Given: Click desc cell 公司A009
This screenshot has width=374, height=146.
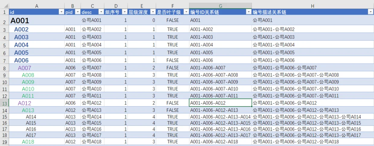Looking at the screenshot, I should click(x=92, y=82).
